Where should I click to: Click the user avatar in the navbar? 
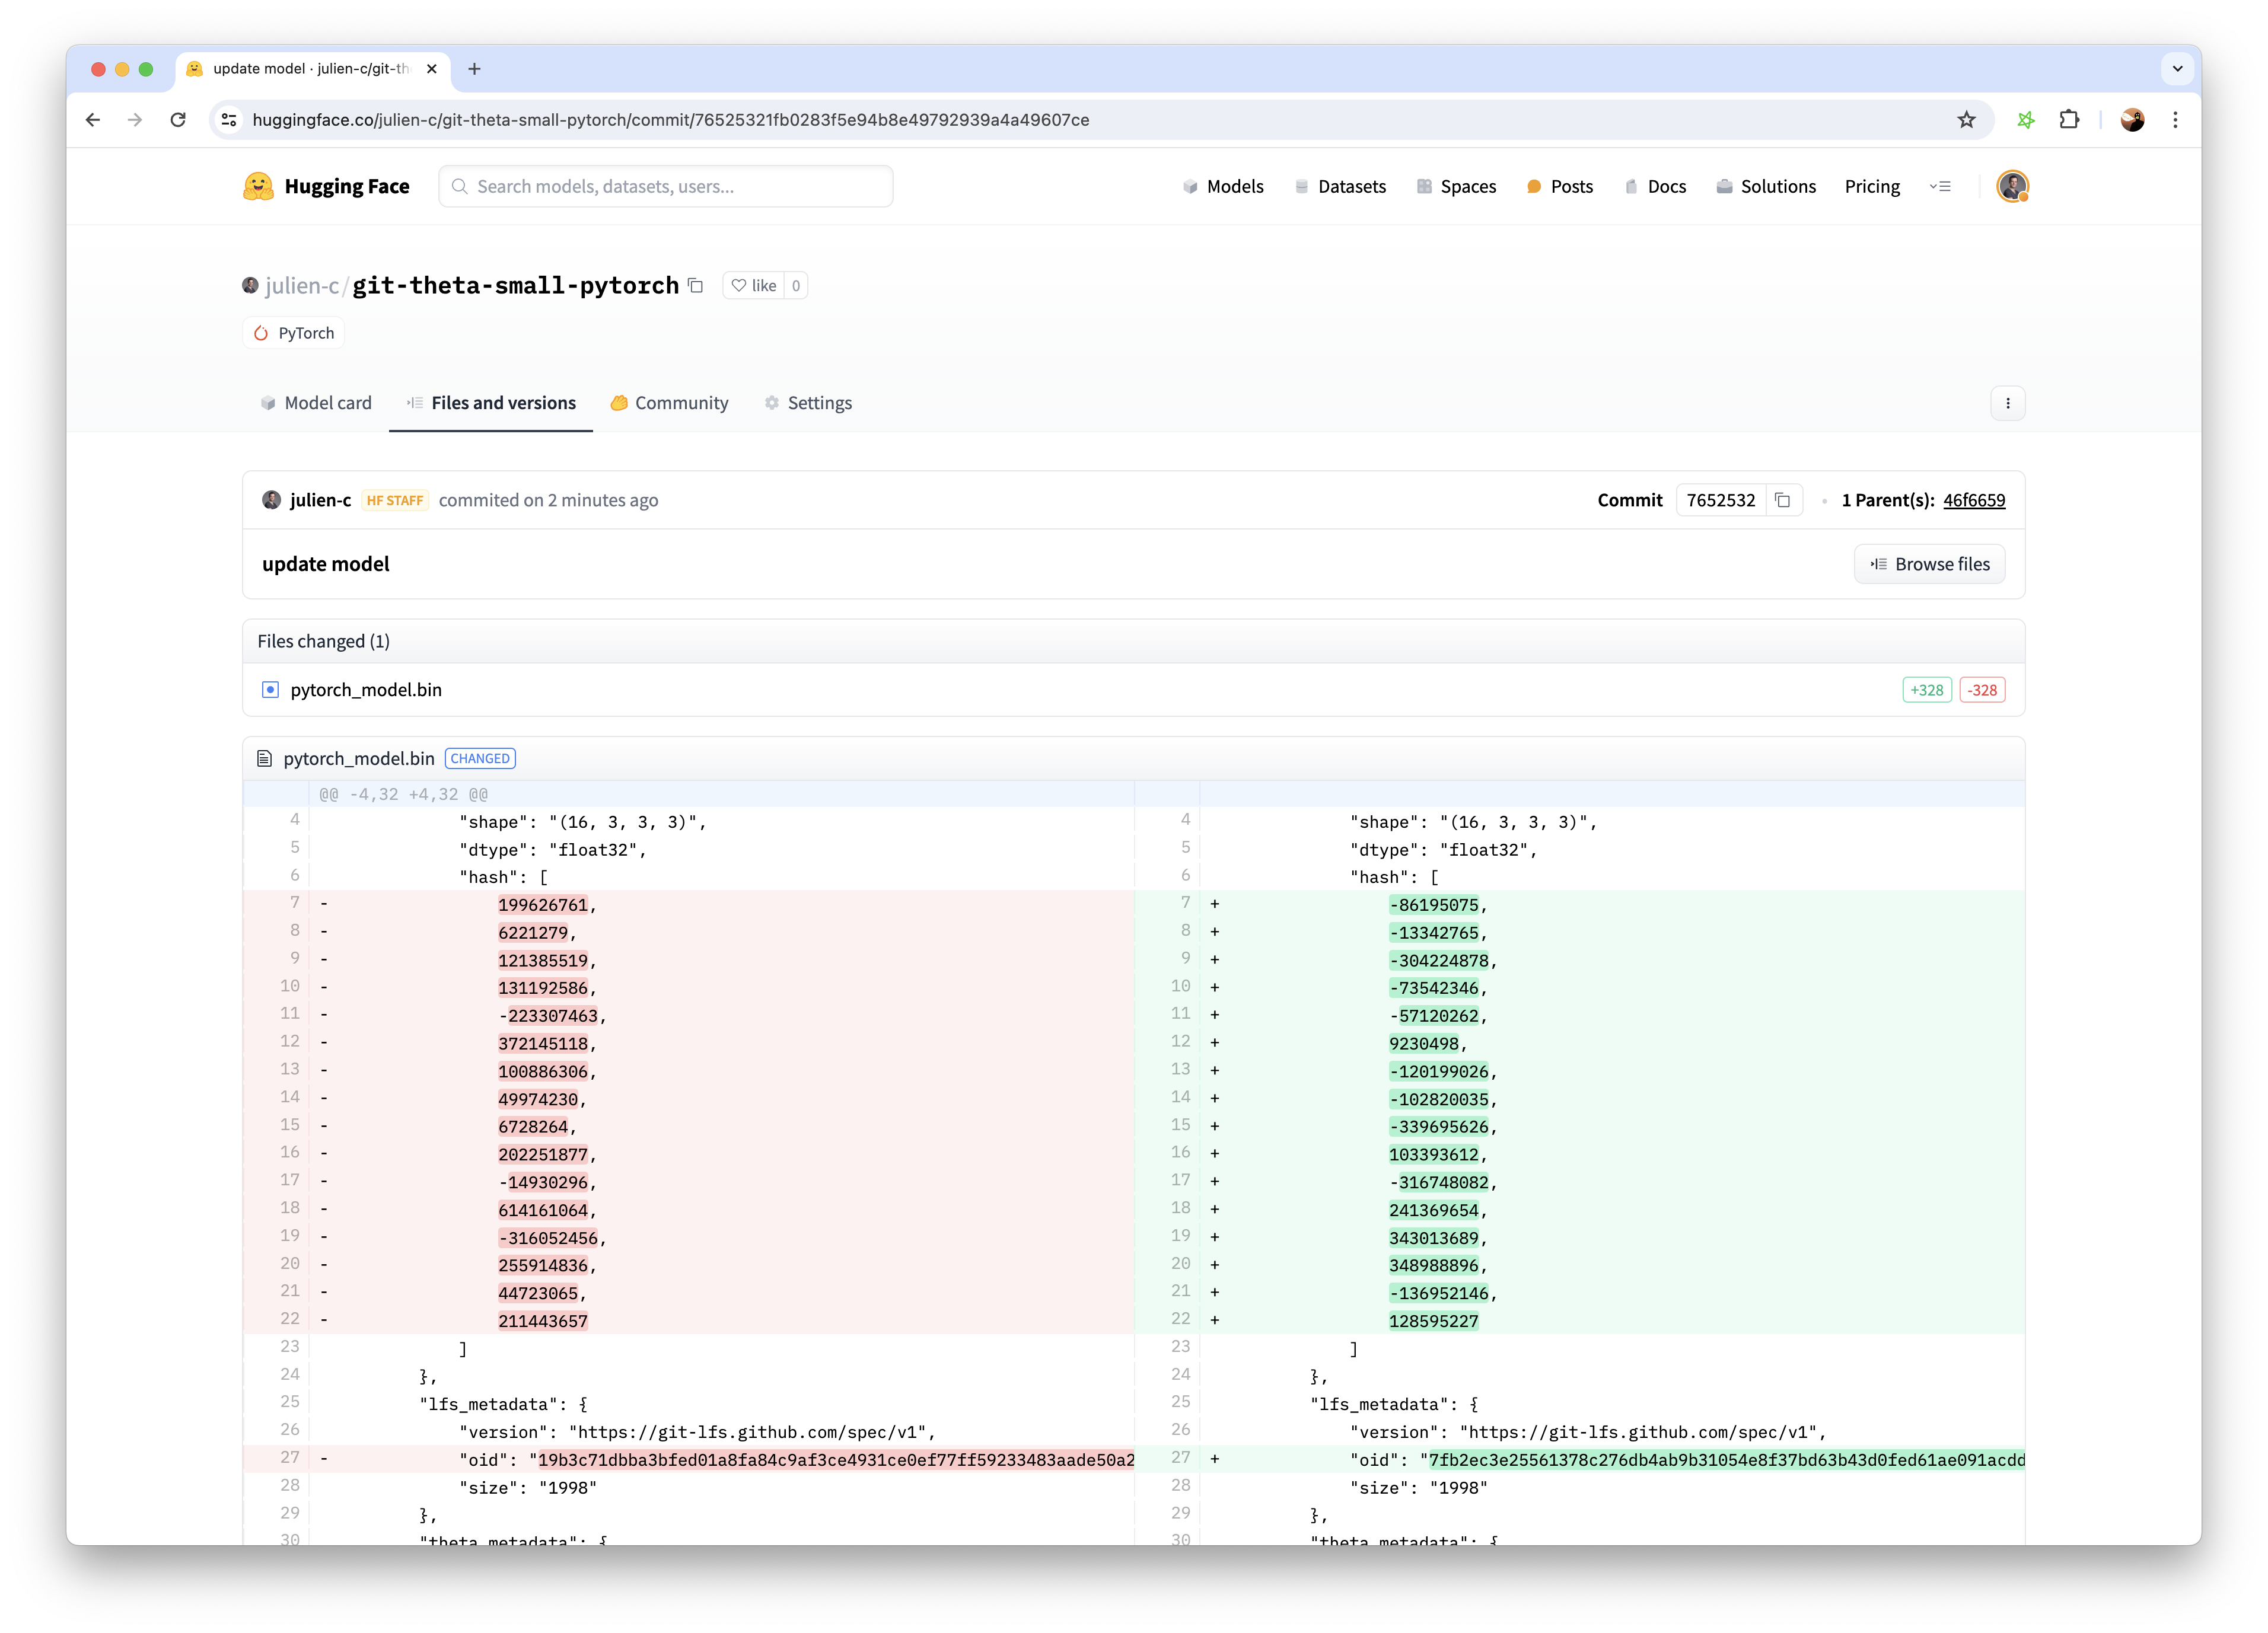2012,187
